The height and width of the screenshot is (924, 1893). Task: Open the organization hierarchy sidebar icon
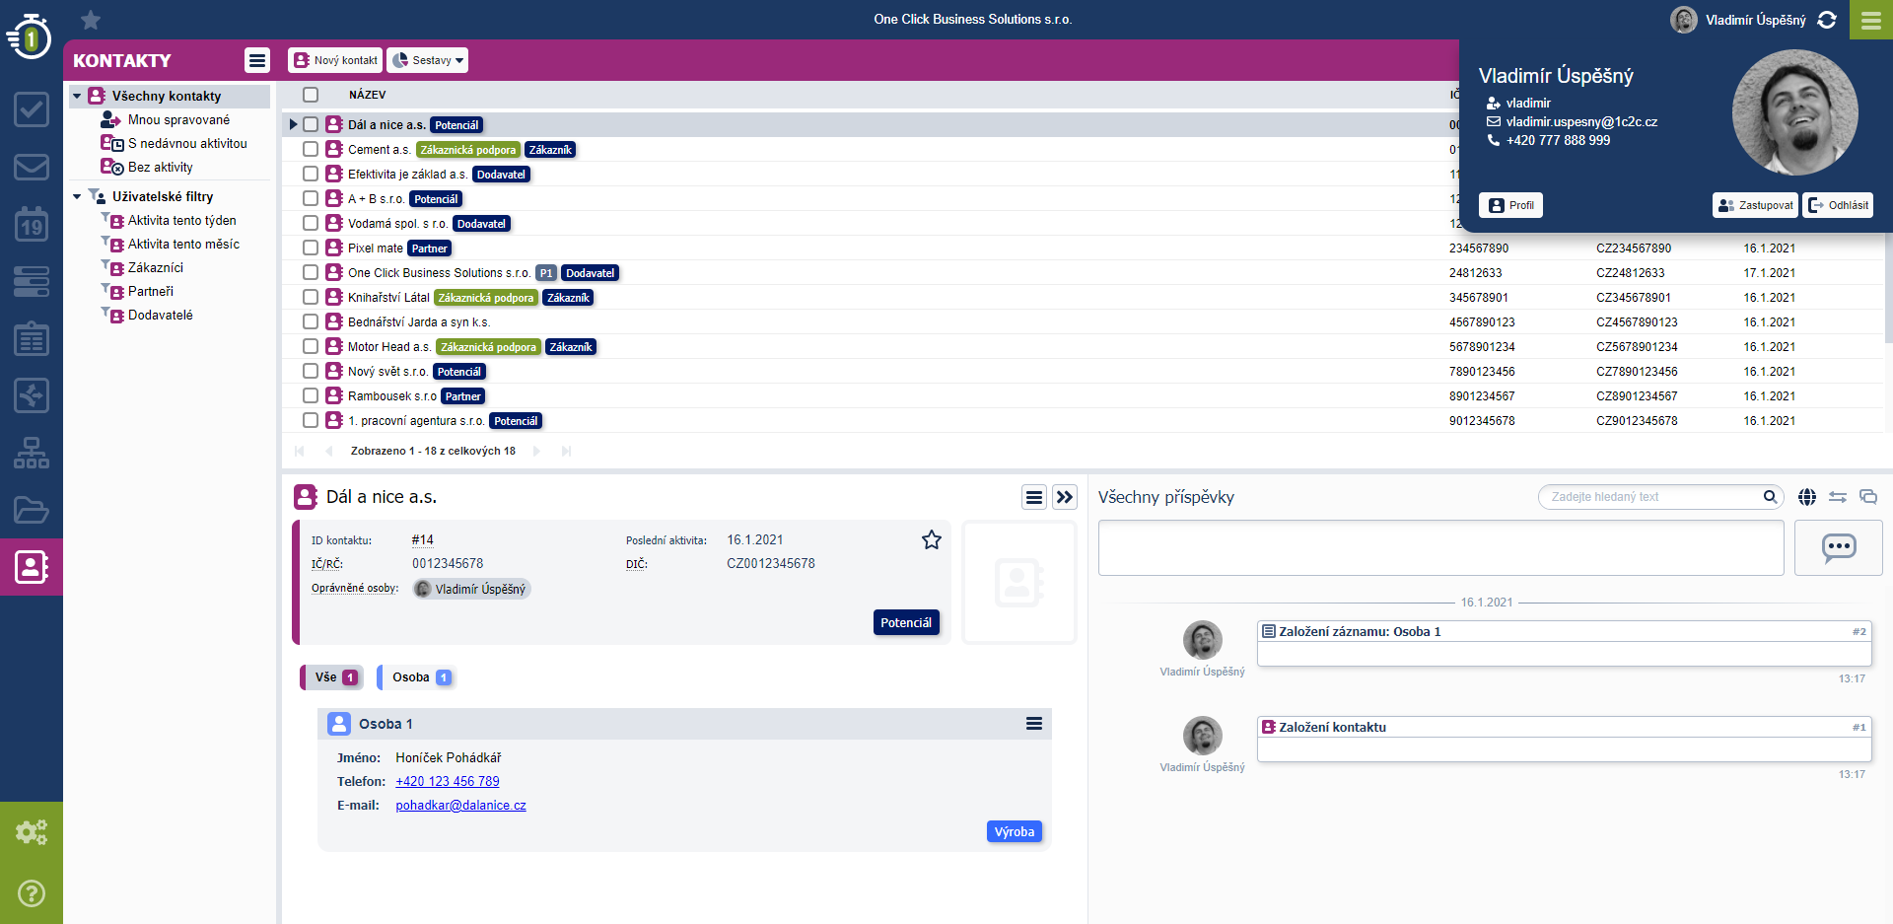point(32,453)
